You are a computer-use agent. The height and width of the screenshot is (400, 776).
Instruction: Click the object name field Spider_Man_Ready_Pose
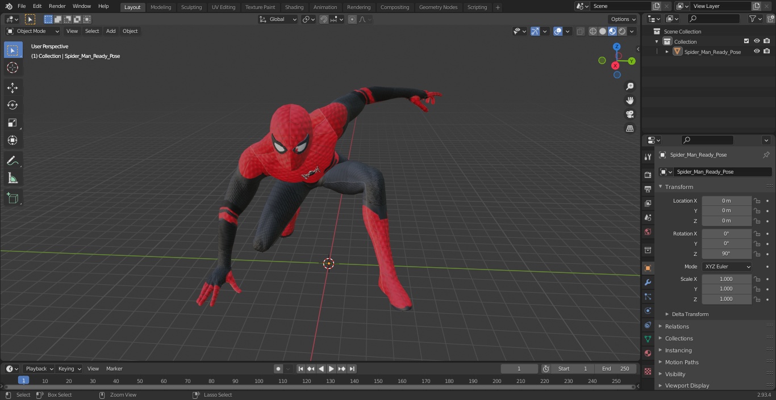[x=722, y=172]
